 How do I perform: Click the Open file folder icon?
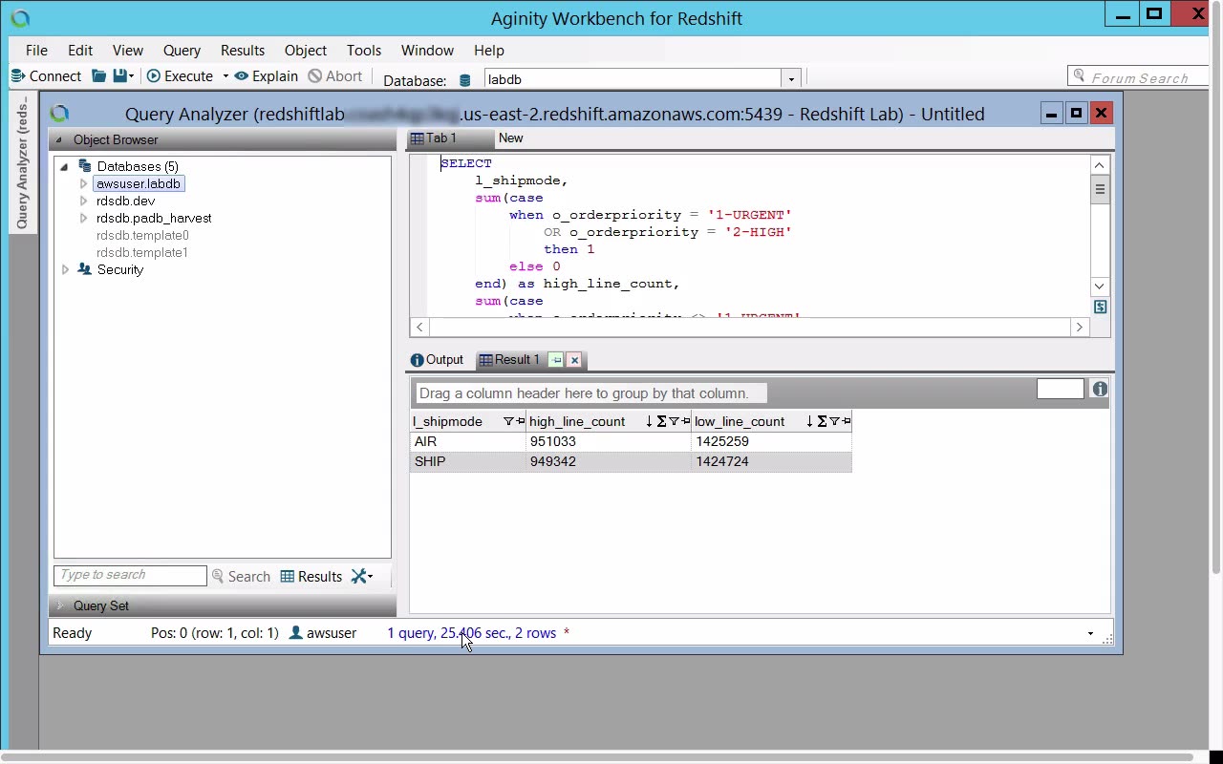click(98, 76)
